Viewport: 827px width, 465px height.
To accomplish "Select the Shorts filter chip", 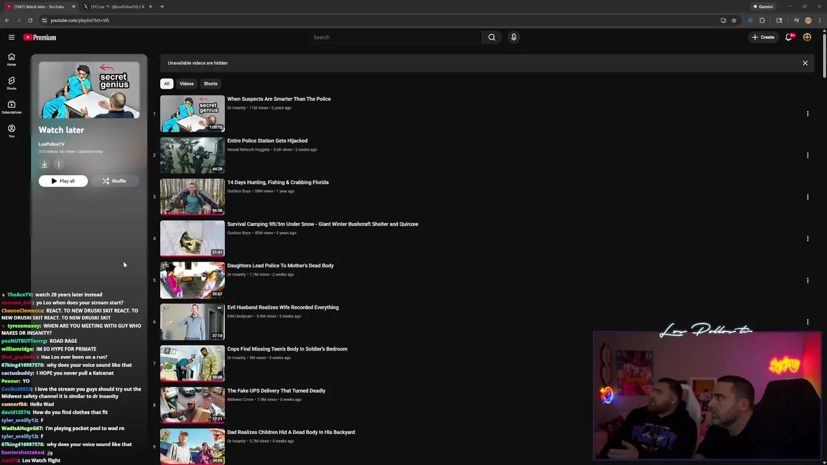I will pos(211,83).
